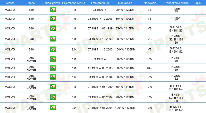This screenshot has width=206, height=113.
Task: Click '80kW / 109KM' in the V40 KOMBI row
Action: pos(125,77)
